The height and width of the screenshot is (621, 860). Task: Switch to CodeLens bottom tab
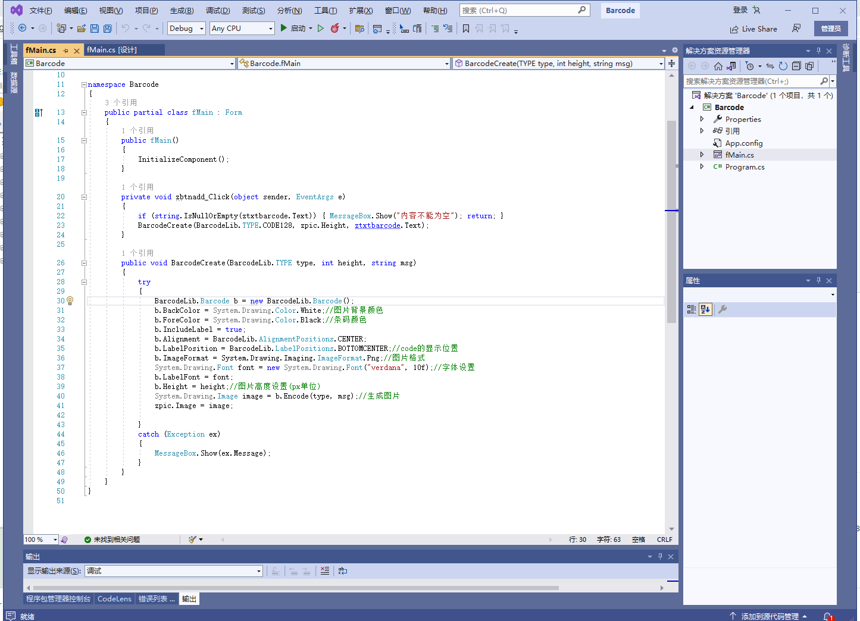(x=114, y=599)
